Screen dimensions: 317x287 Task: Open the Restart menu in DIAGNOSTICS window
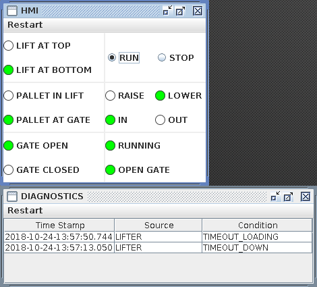(25, 211)
